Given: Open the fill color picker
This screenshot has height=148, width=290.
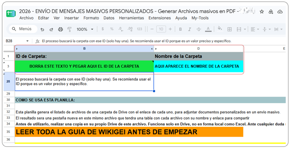Looking at the screenshot, I should (220, 29).
